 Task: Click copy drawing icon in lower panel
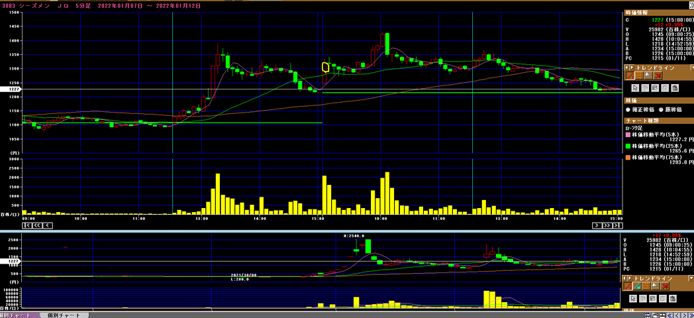643,299
